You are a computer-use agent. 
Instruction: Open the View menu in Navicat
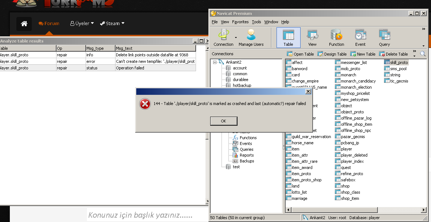pos(225,22)
